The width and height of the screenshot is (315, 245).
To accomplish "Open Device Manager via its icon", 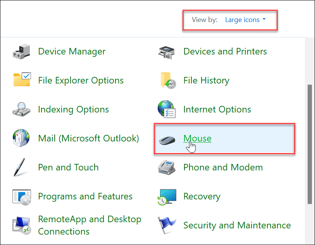I will coord(22,51).
